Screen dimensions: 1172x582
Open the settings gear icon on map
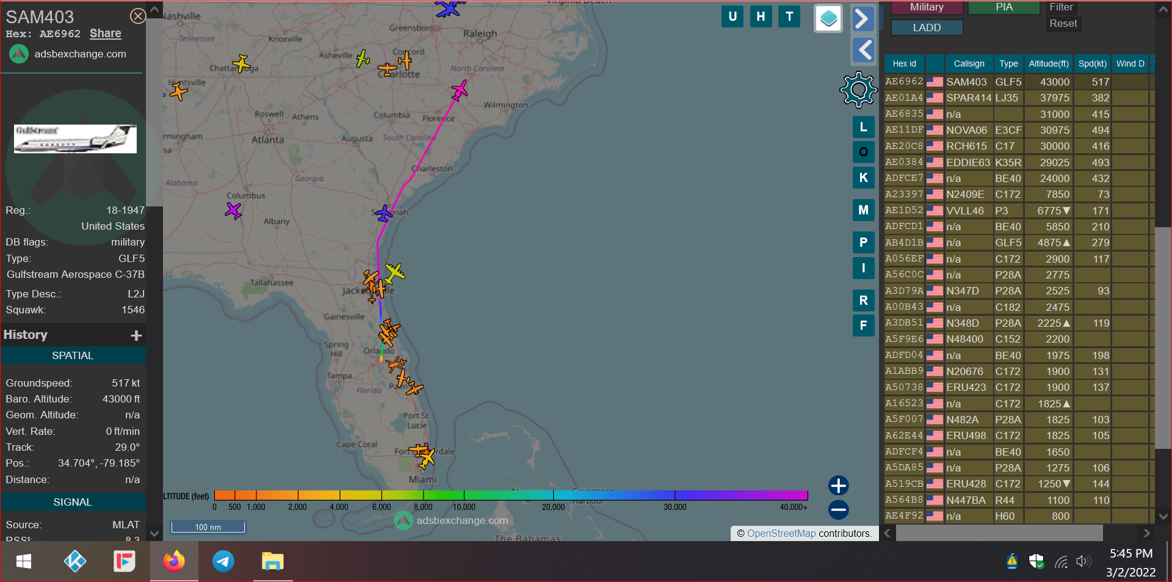(x=858, y=90)
